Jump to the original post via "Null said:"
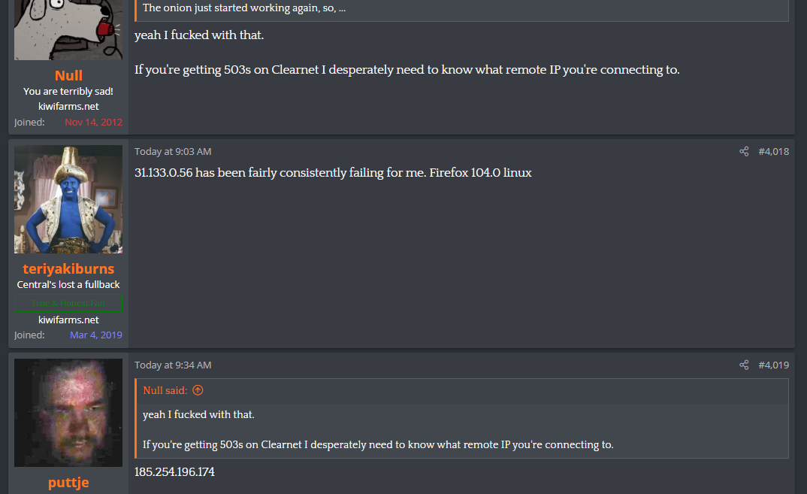 click(x=165, y=390)
